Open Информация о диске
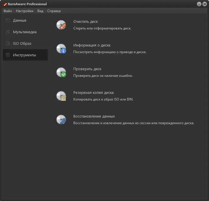This screenshot has width=209, height=201. point(92,45)
